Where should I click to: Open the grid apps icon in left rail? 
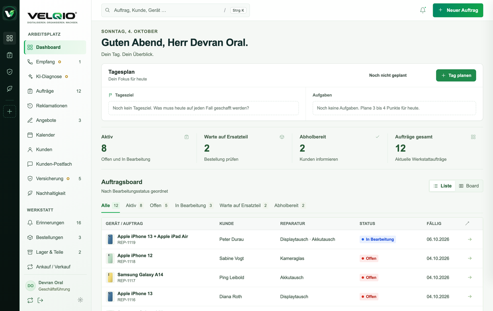click(10, 38)
